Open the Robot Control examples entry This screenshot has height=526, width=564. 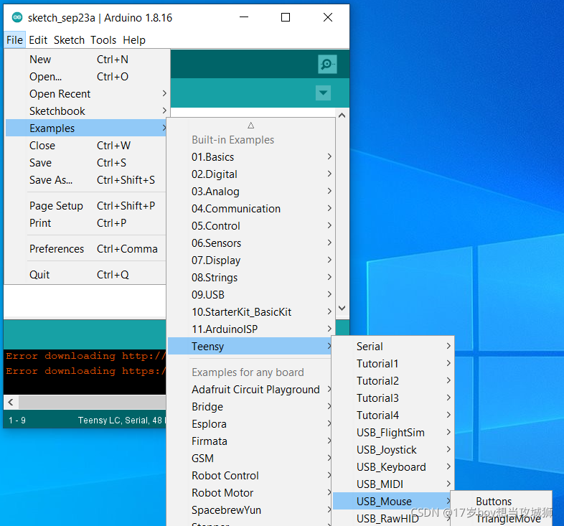click(250, 476)
